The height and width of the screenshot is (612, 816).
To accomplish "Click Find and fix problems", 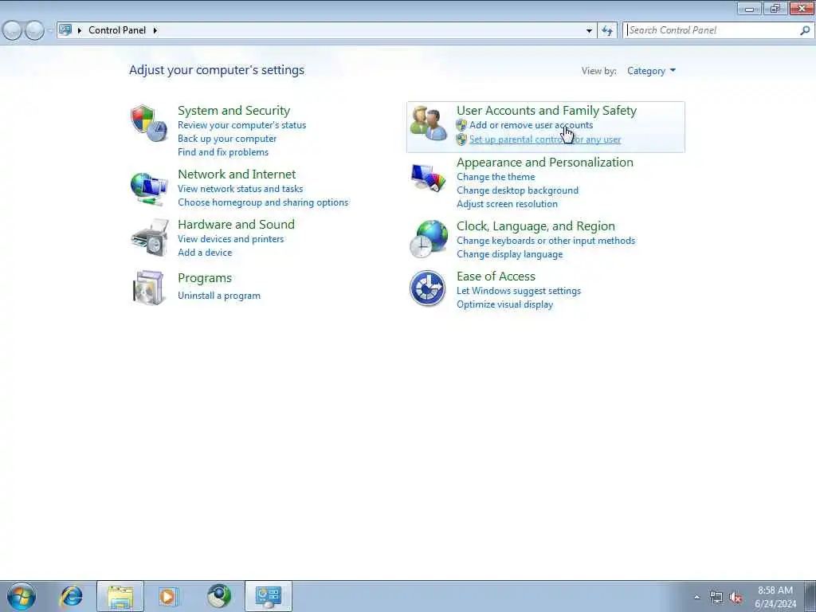I will 223,152.
